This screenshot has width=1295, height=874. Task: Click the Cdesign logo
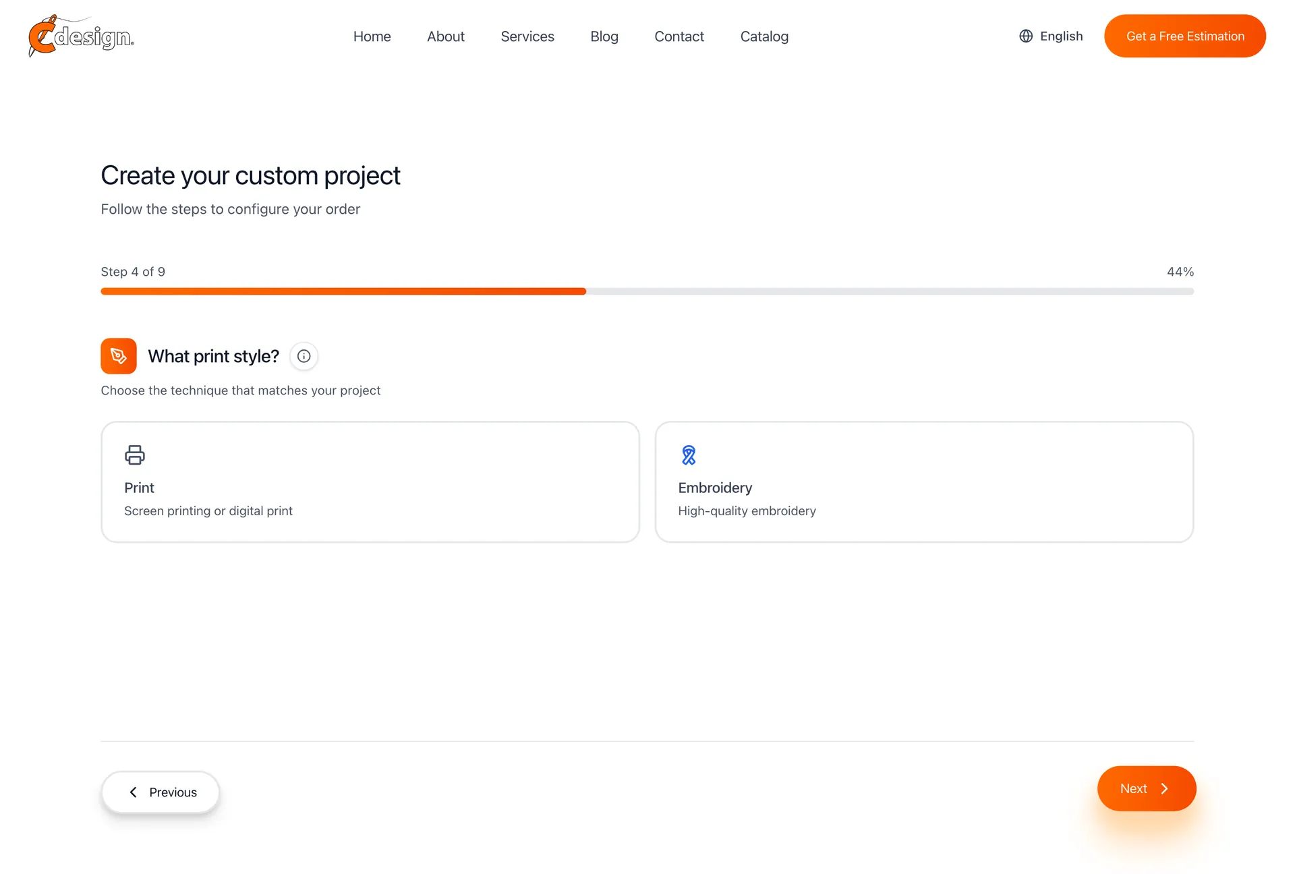pyautogui.click(x=81, y=36)
